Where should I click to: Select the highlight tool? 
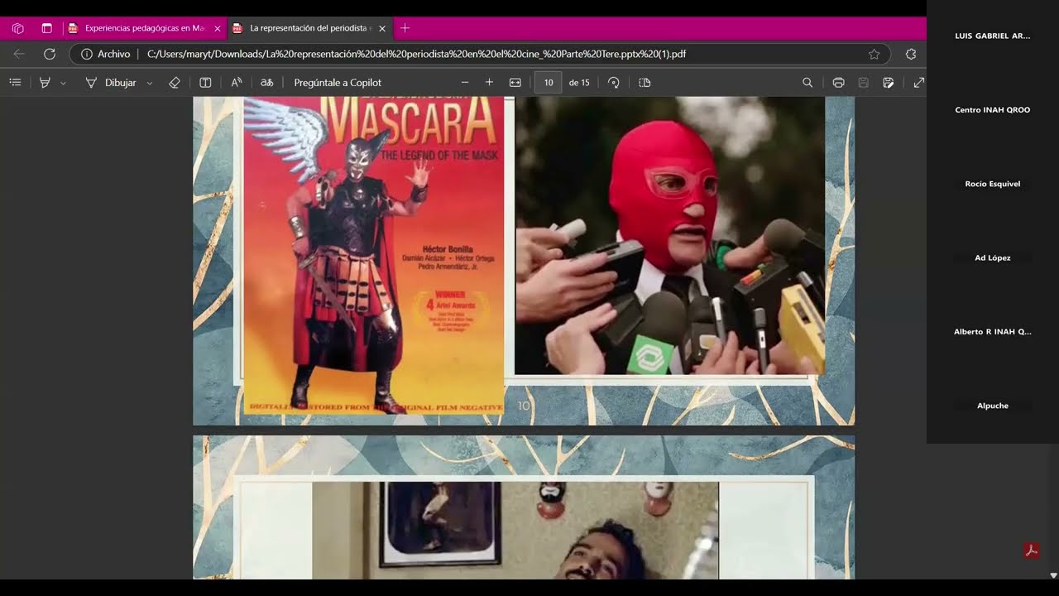pos(45,83)
